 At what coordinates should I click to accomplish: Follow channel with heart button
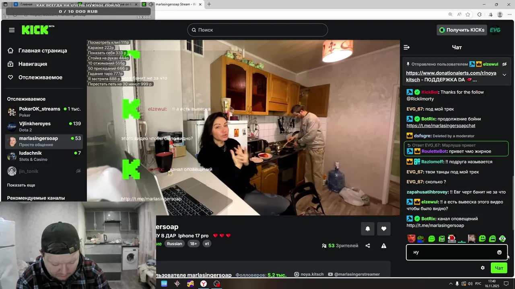point(384,229)
